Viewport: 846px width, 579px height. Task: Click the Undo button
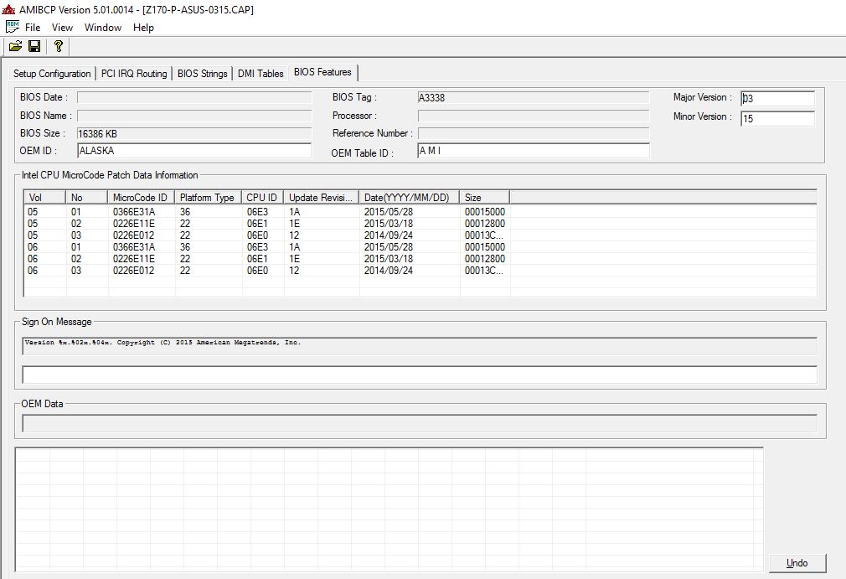coord(797,563)
